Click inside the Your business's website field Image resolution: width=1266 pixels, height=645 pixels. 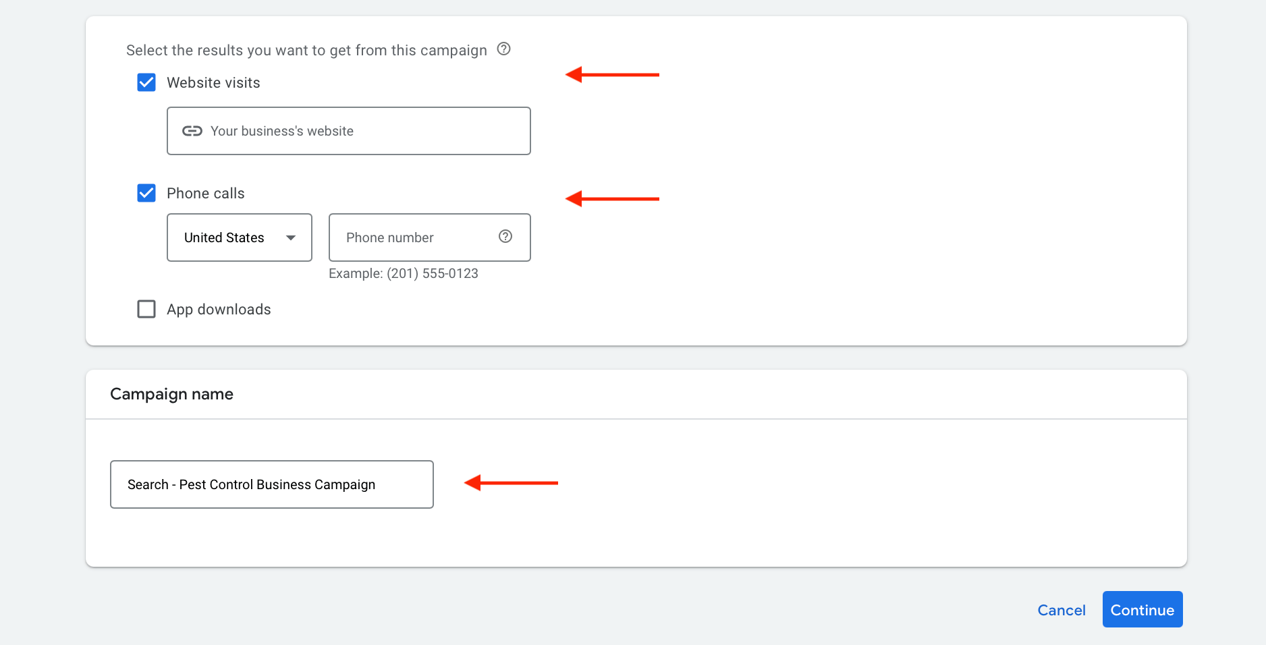(348, 131)
